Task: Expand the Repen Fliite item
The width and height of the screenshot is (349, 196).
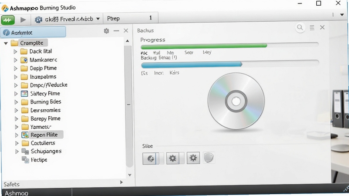Action: point(17,135)
